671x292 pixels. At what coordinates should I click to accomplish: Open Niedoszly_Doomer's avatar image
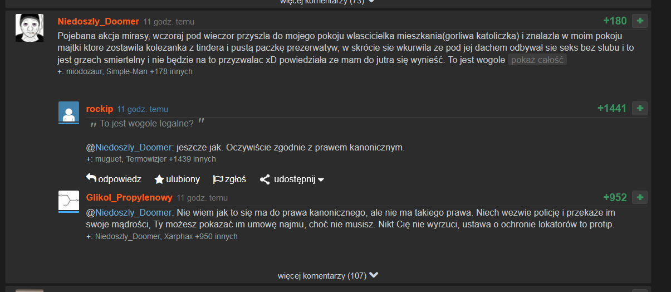(30, 28)
